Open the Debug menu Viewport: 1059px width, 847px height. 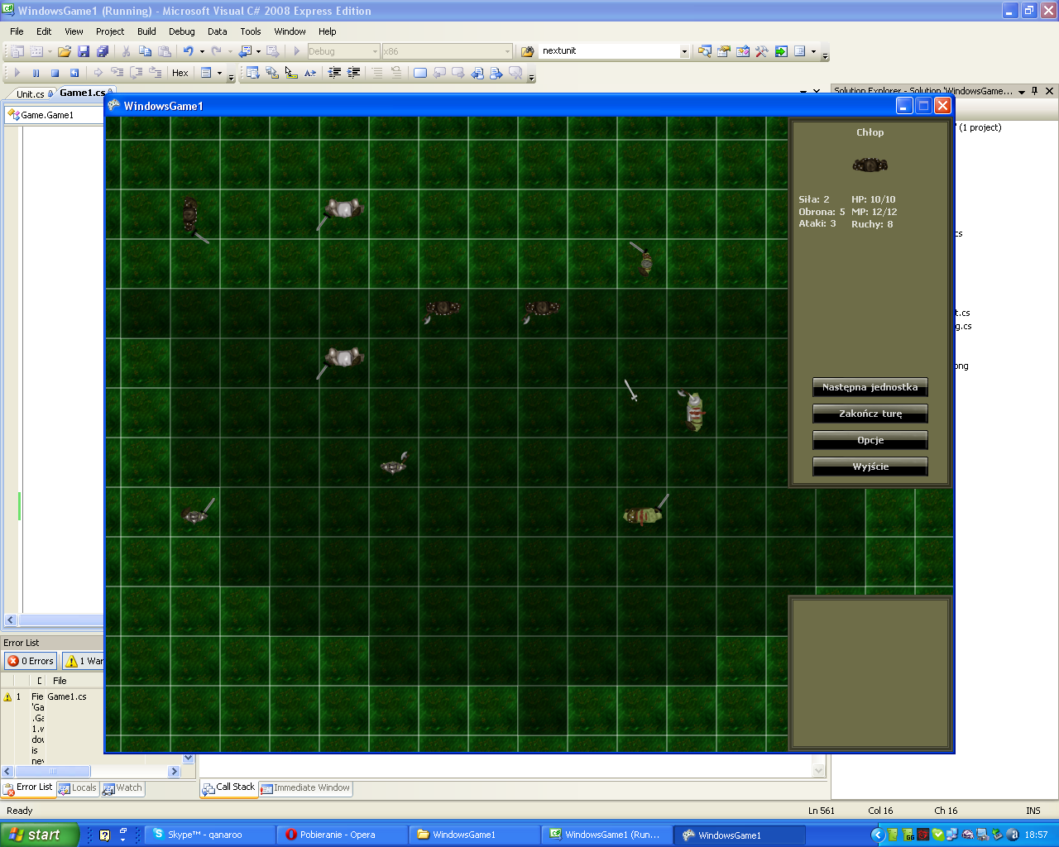[x=181, y=31]
